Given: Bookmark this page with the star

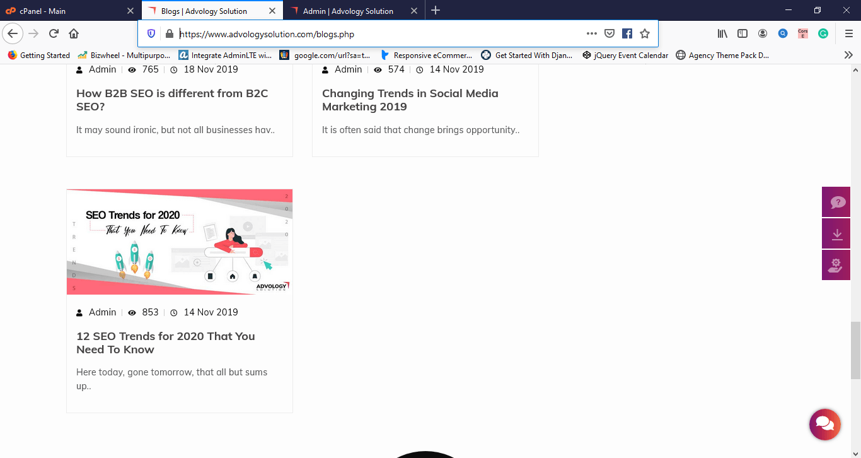Looking at the screenshot, I should [x=645, y=33].
